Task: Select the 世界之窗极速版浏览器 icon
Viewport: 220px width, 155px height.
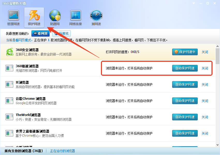Action: 9,133
